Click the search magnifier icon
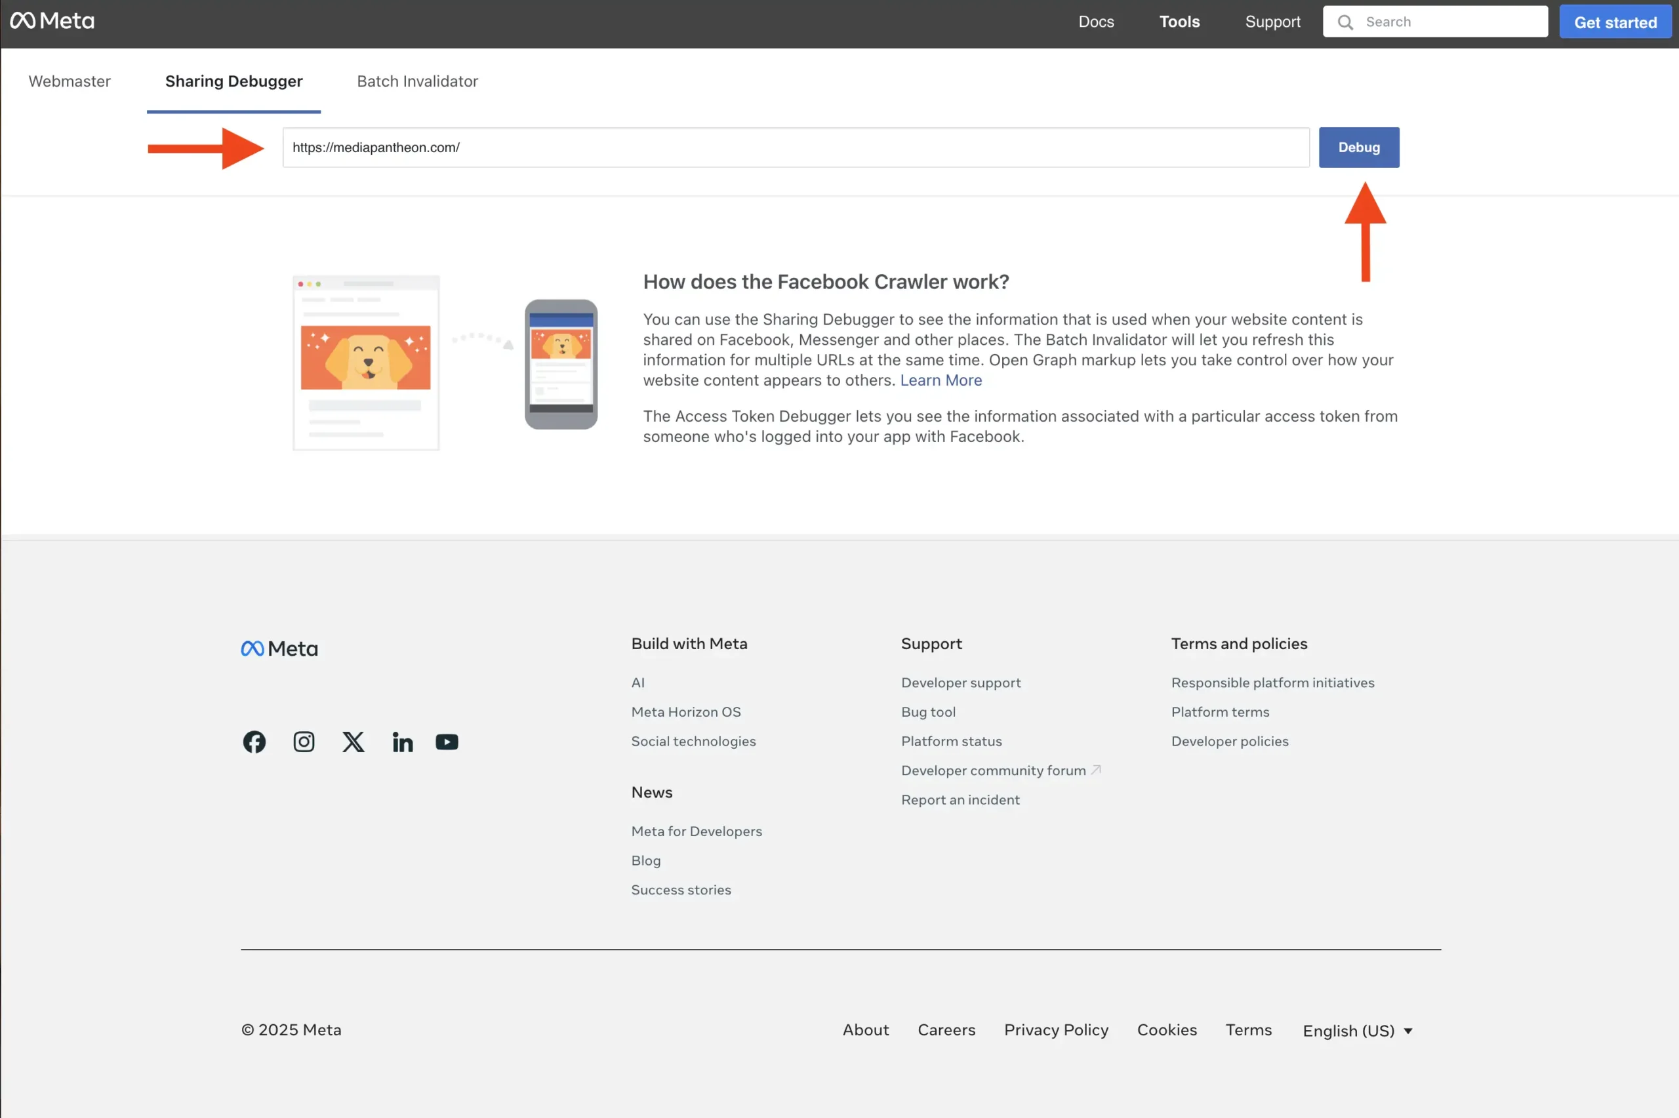This screenshot has width=1679, height=1118. coord(1345,22)
